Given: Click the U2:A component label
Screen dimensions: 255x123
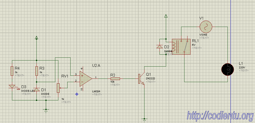Looking at the screenshot, I should [x=97, y=65].
